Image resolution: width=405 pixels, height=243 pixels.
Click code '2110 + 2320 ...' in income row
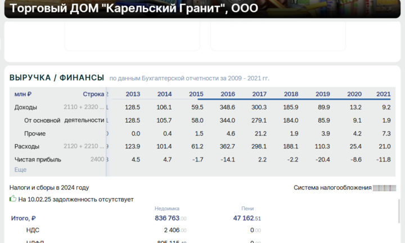point(84,107)
